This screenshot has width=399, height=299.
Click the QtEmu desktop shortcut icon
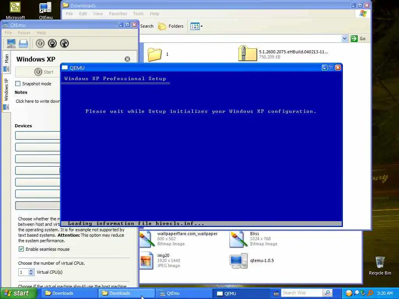[46, 11]
